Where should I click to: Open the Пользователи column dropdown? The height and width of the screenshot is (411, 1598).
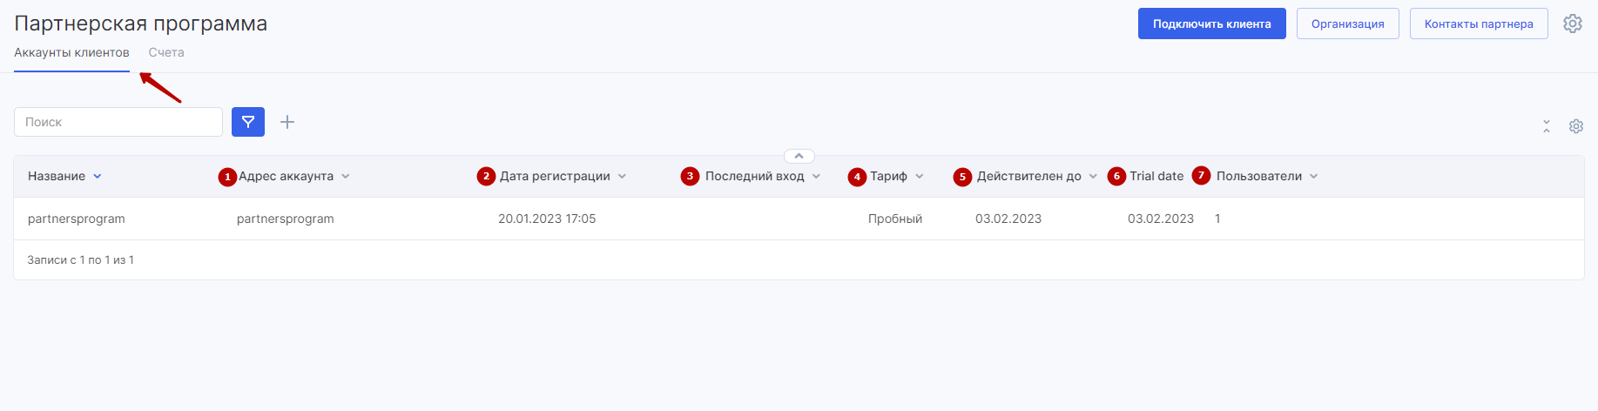(x=1314, y=176)
